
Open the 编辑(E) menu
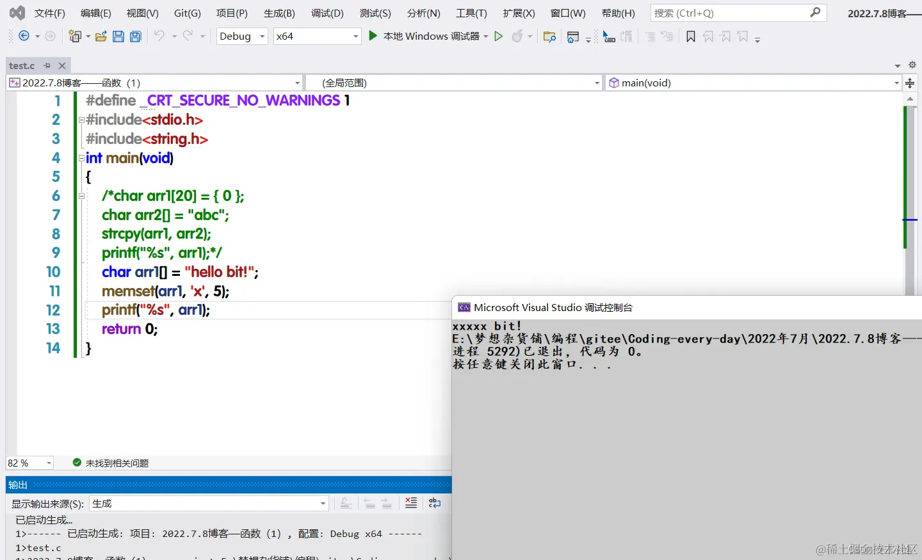[96, 13]
